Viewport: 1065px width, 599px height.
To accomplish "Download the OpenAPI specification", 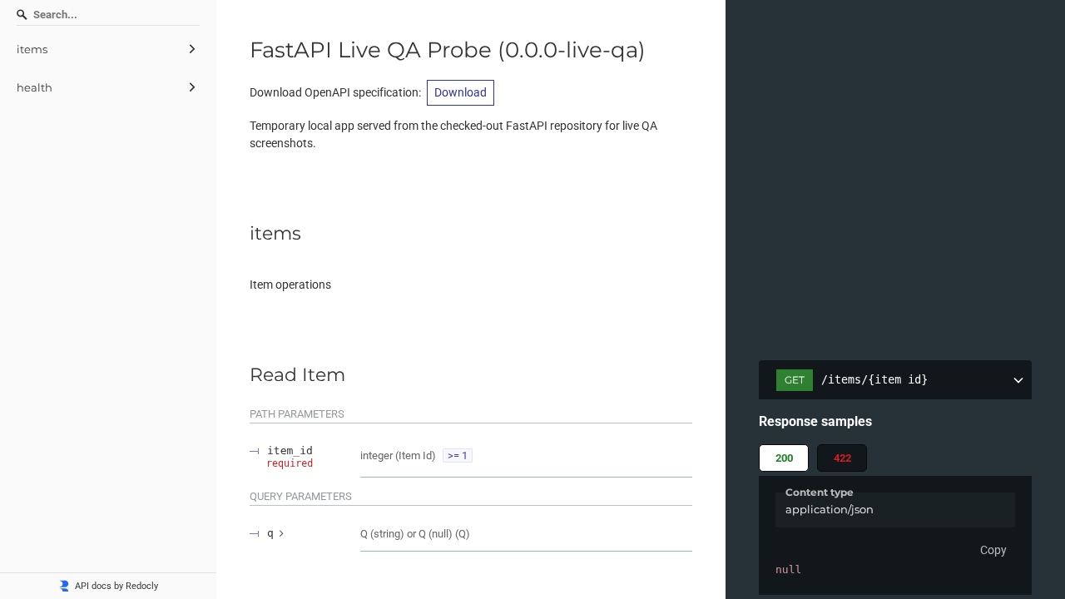I will [x=460, y=92].
